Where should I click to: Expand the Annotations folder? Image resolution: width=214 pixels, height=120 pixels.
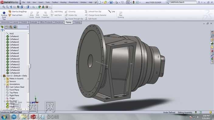coord(5,84)
